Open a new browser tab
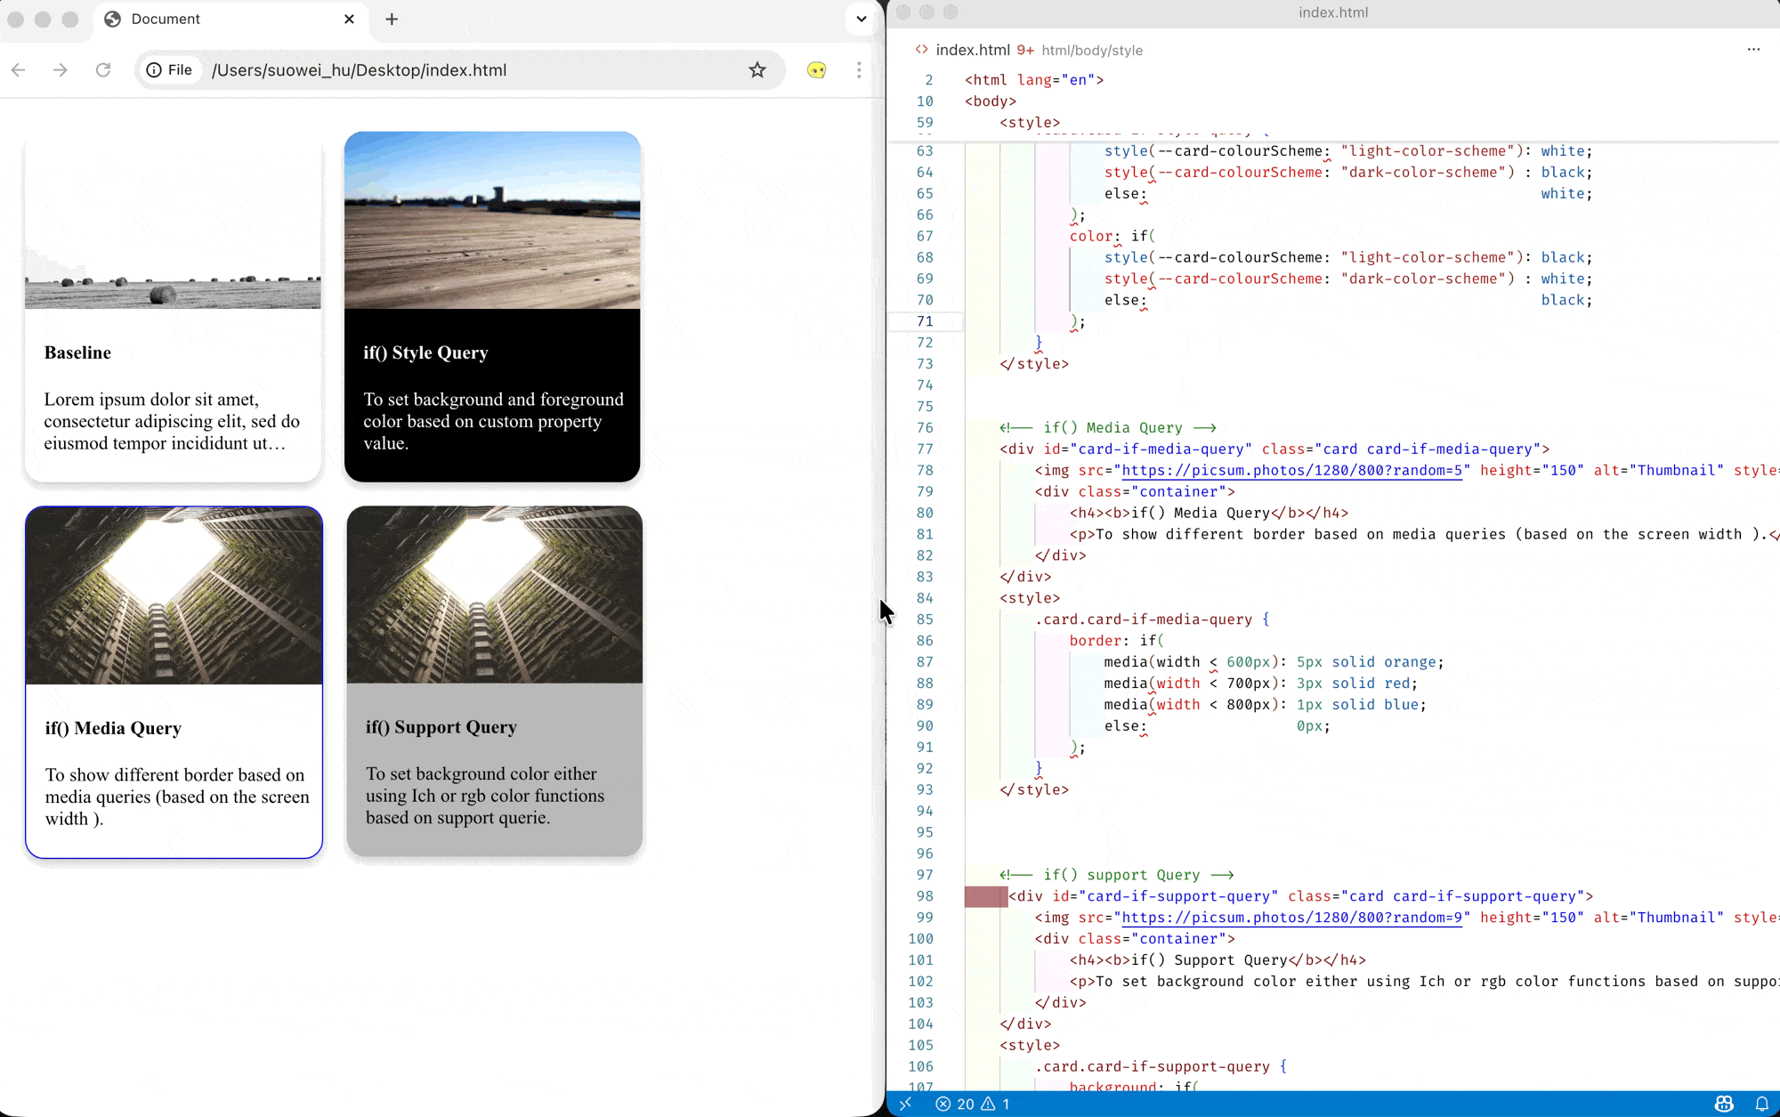Image resolution: width=1780 pixels, height=1117 pixels. tap(392, 19)
